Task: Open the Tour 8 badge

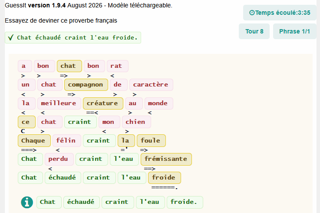Action: pos(254,31)
